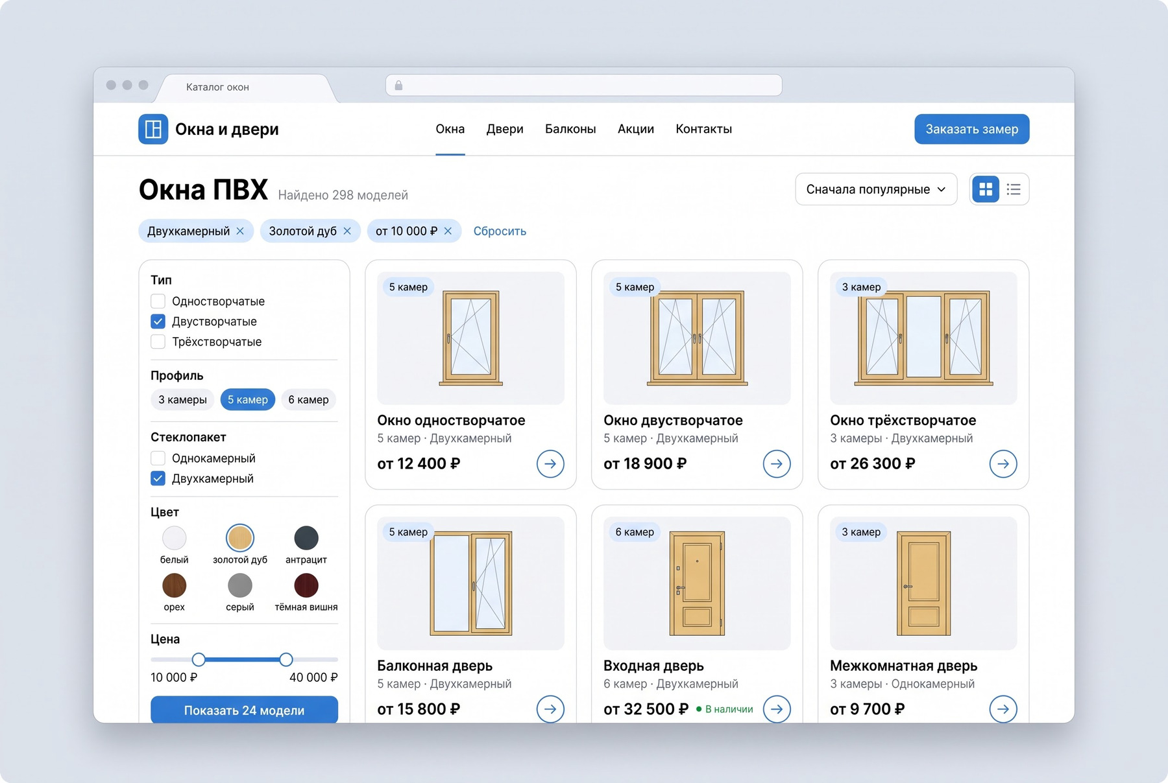
Task: Go to the Акции nav tab
Action: coord(636,129)
